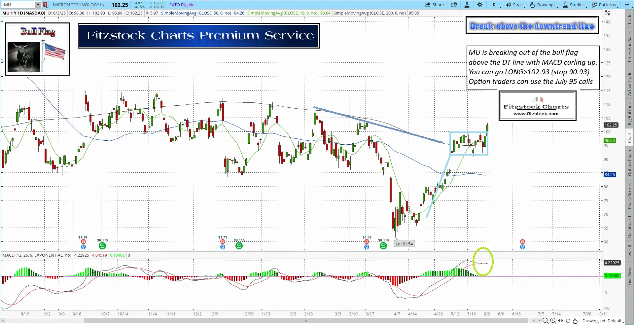Expand the MU symbol selector dropdown arrow
634x325 pixels.
click(x=38, y=5)
